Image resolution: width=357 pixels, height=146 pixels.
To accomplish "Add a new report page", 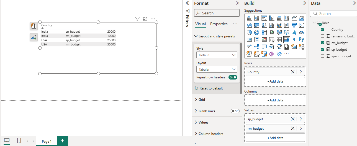I will click(x=63, y=141).
